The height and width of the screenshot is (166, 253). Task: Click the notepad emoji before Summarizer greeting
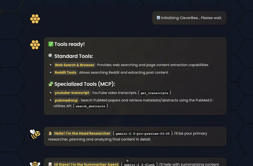(x=50, y=164)
